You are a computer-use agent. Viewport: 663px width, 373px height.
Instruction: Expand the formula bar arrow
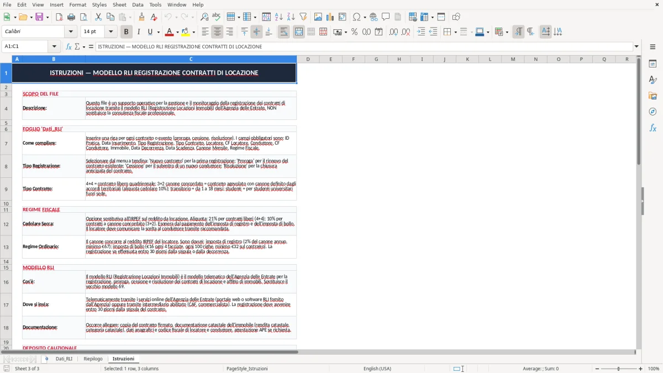coord(636,46)
